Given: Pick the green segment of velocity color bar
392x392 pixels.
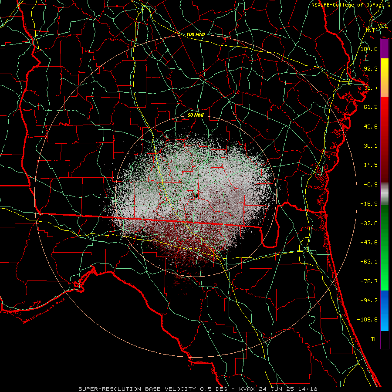Looking at the screenshot, I should [x=385, y=247].
